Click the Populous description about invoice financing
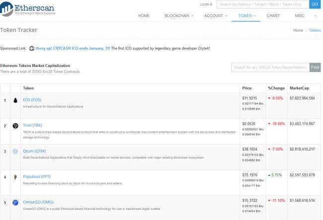 tap(73, 183)
